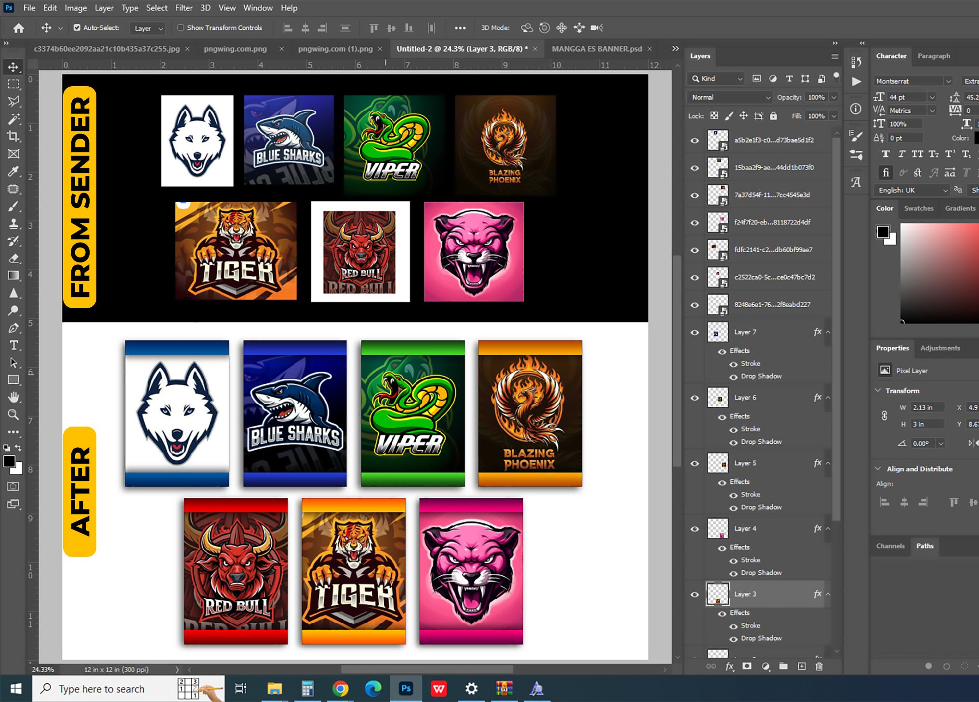Activate the Crop tool
979x702 pixels.
click(x=13, y=136)
